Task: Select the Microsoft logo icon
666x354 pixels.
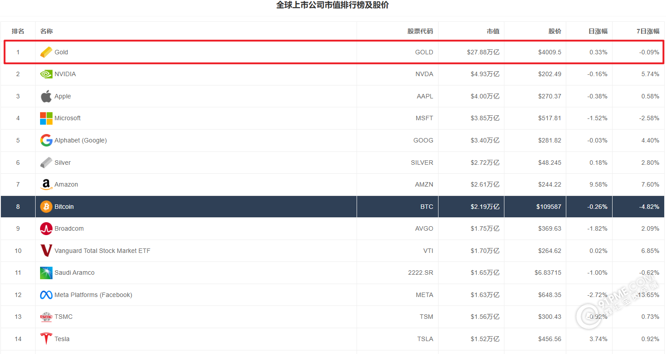Action: (x=46, y=118)
